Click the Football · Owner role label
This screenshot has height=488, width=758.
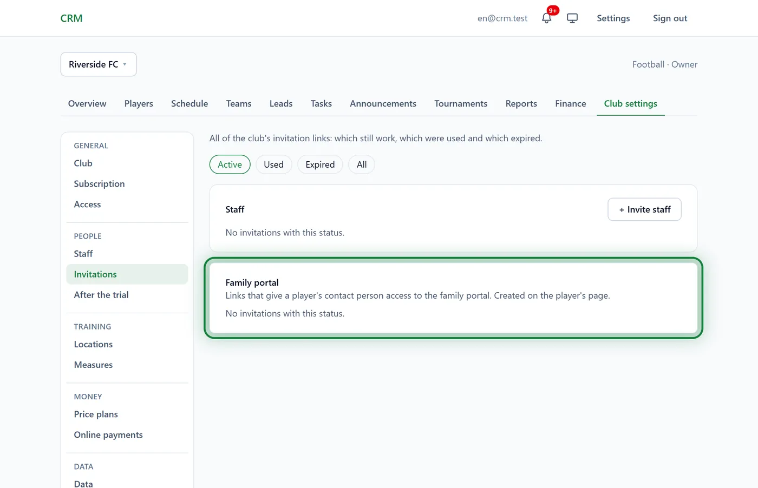click(x=665, y=64)
